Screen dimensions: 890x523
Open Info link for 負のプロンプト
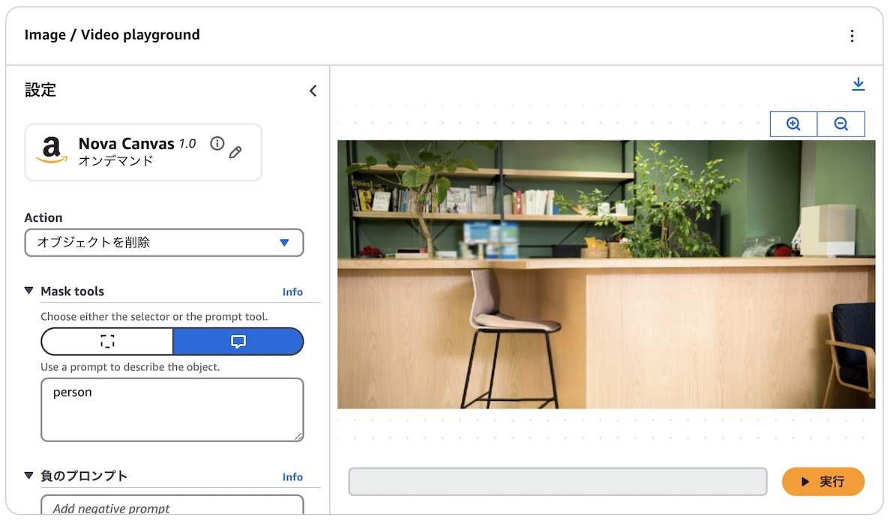(x=292, y=477)
